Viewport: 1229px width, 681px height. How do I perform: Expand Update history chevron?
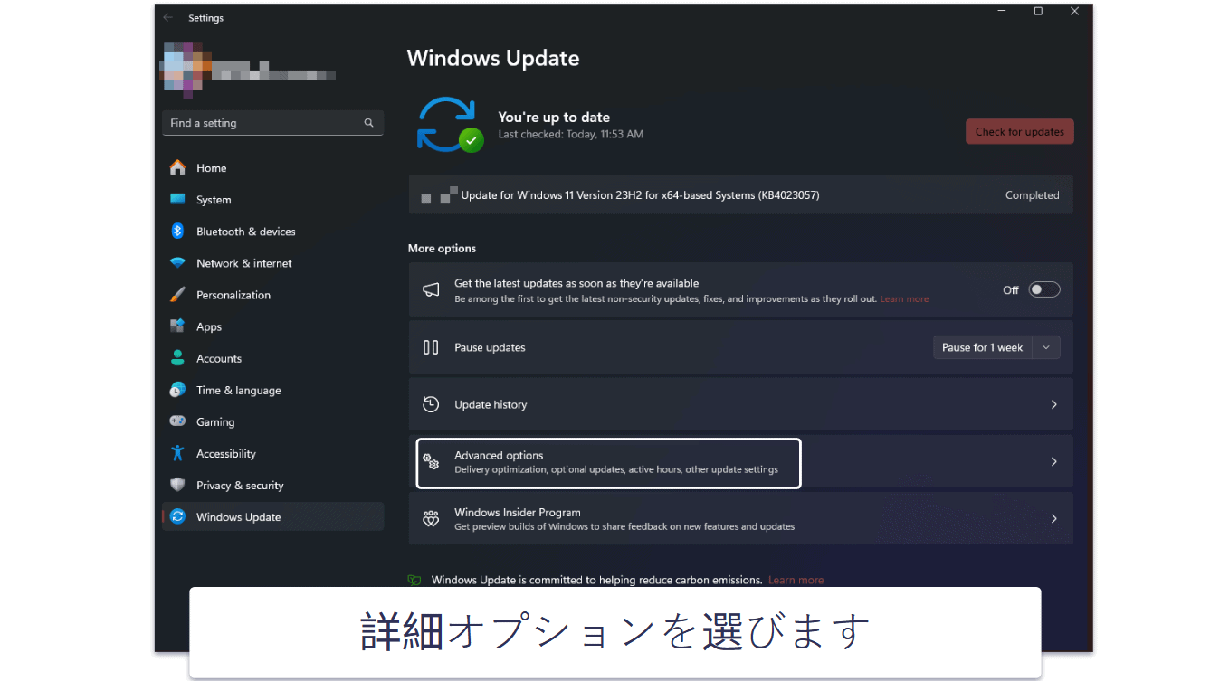click(x=1053, y=404)
